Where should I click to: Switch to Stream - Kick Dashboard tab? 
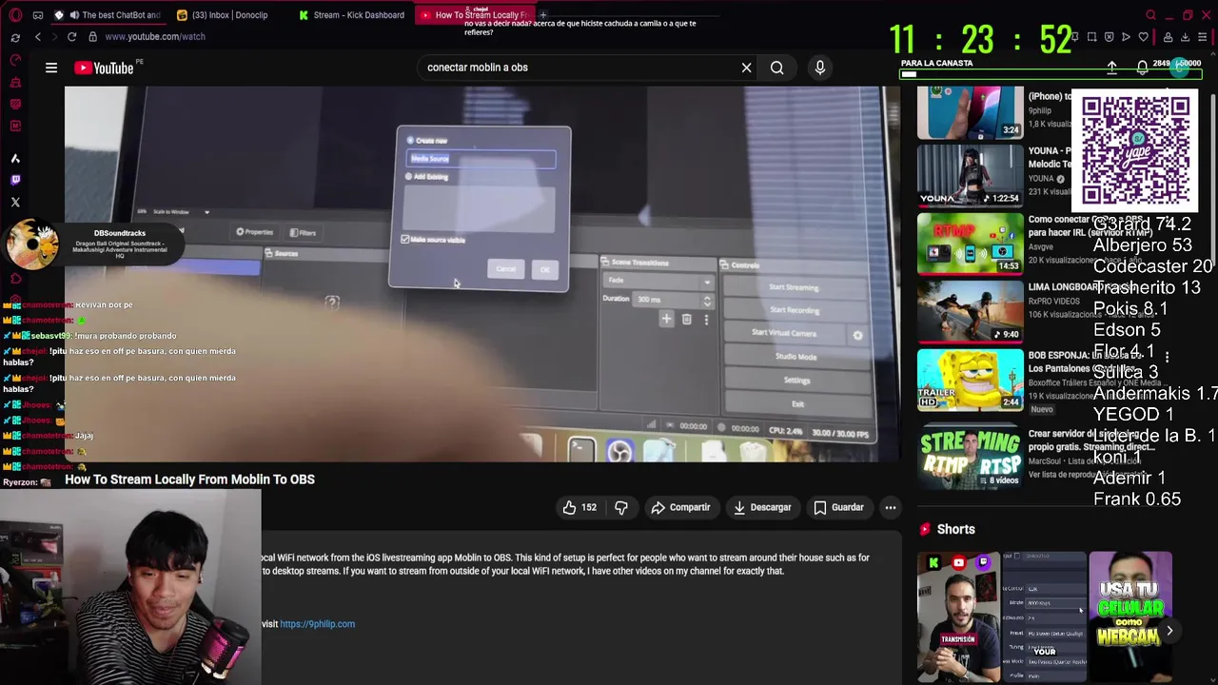pyautogui.click(x=352, y=15)
